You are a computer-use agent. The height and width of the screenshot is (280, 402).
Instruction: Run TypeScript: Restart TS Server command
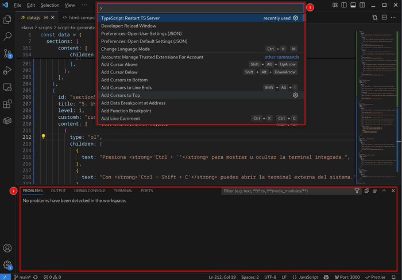coord(200,18)
